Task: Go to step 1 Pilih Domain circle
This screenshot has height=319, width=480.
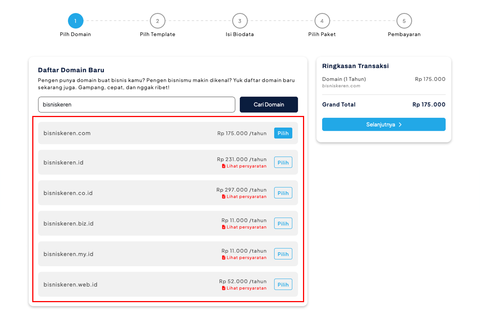Action: [75, 21]
